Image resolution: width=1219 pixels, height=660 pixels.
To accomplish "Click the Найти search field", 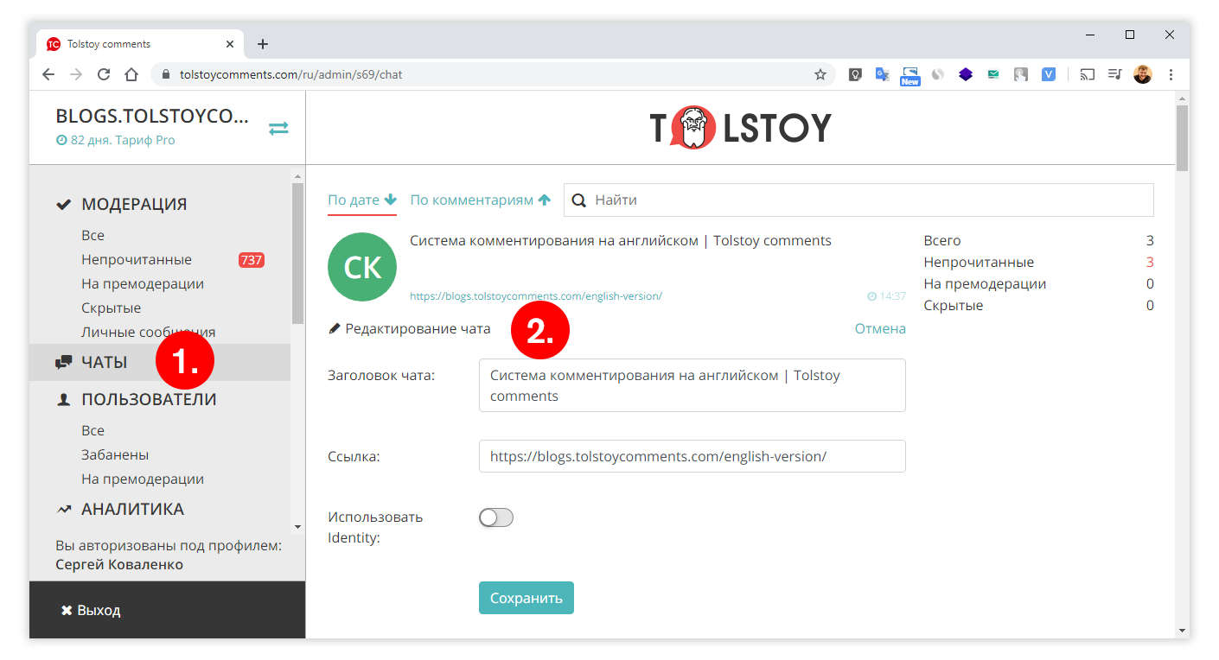I will pyautogui.click(x=858, y=200).
